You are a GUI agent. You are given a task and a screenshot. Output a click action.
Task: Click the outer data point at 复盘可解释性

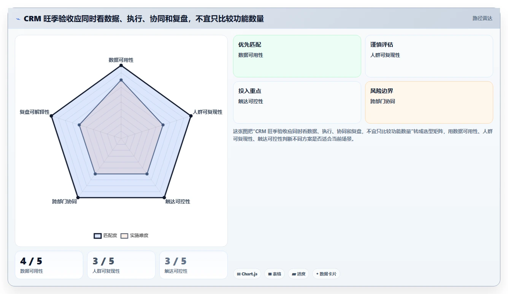pos(52,116)
